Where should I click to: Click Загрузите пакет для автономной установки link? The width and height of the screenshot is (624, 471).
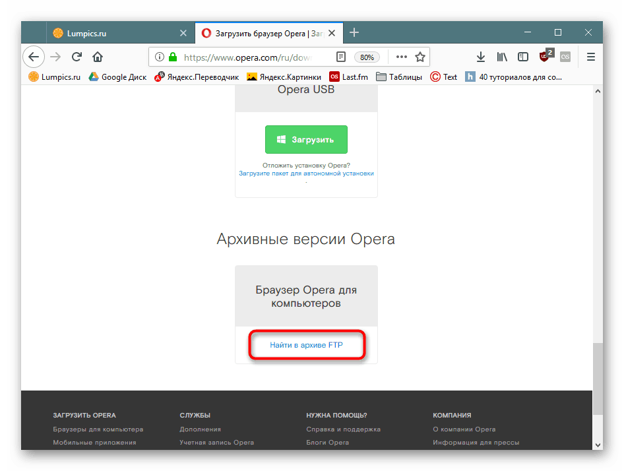pos(306,173)
